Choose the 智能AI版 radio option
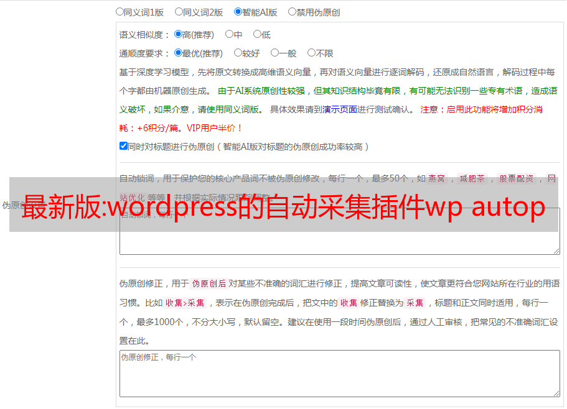 [238, 12]
